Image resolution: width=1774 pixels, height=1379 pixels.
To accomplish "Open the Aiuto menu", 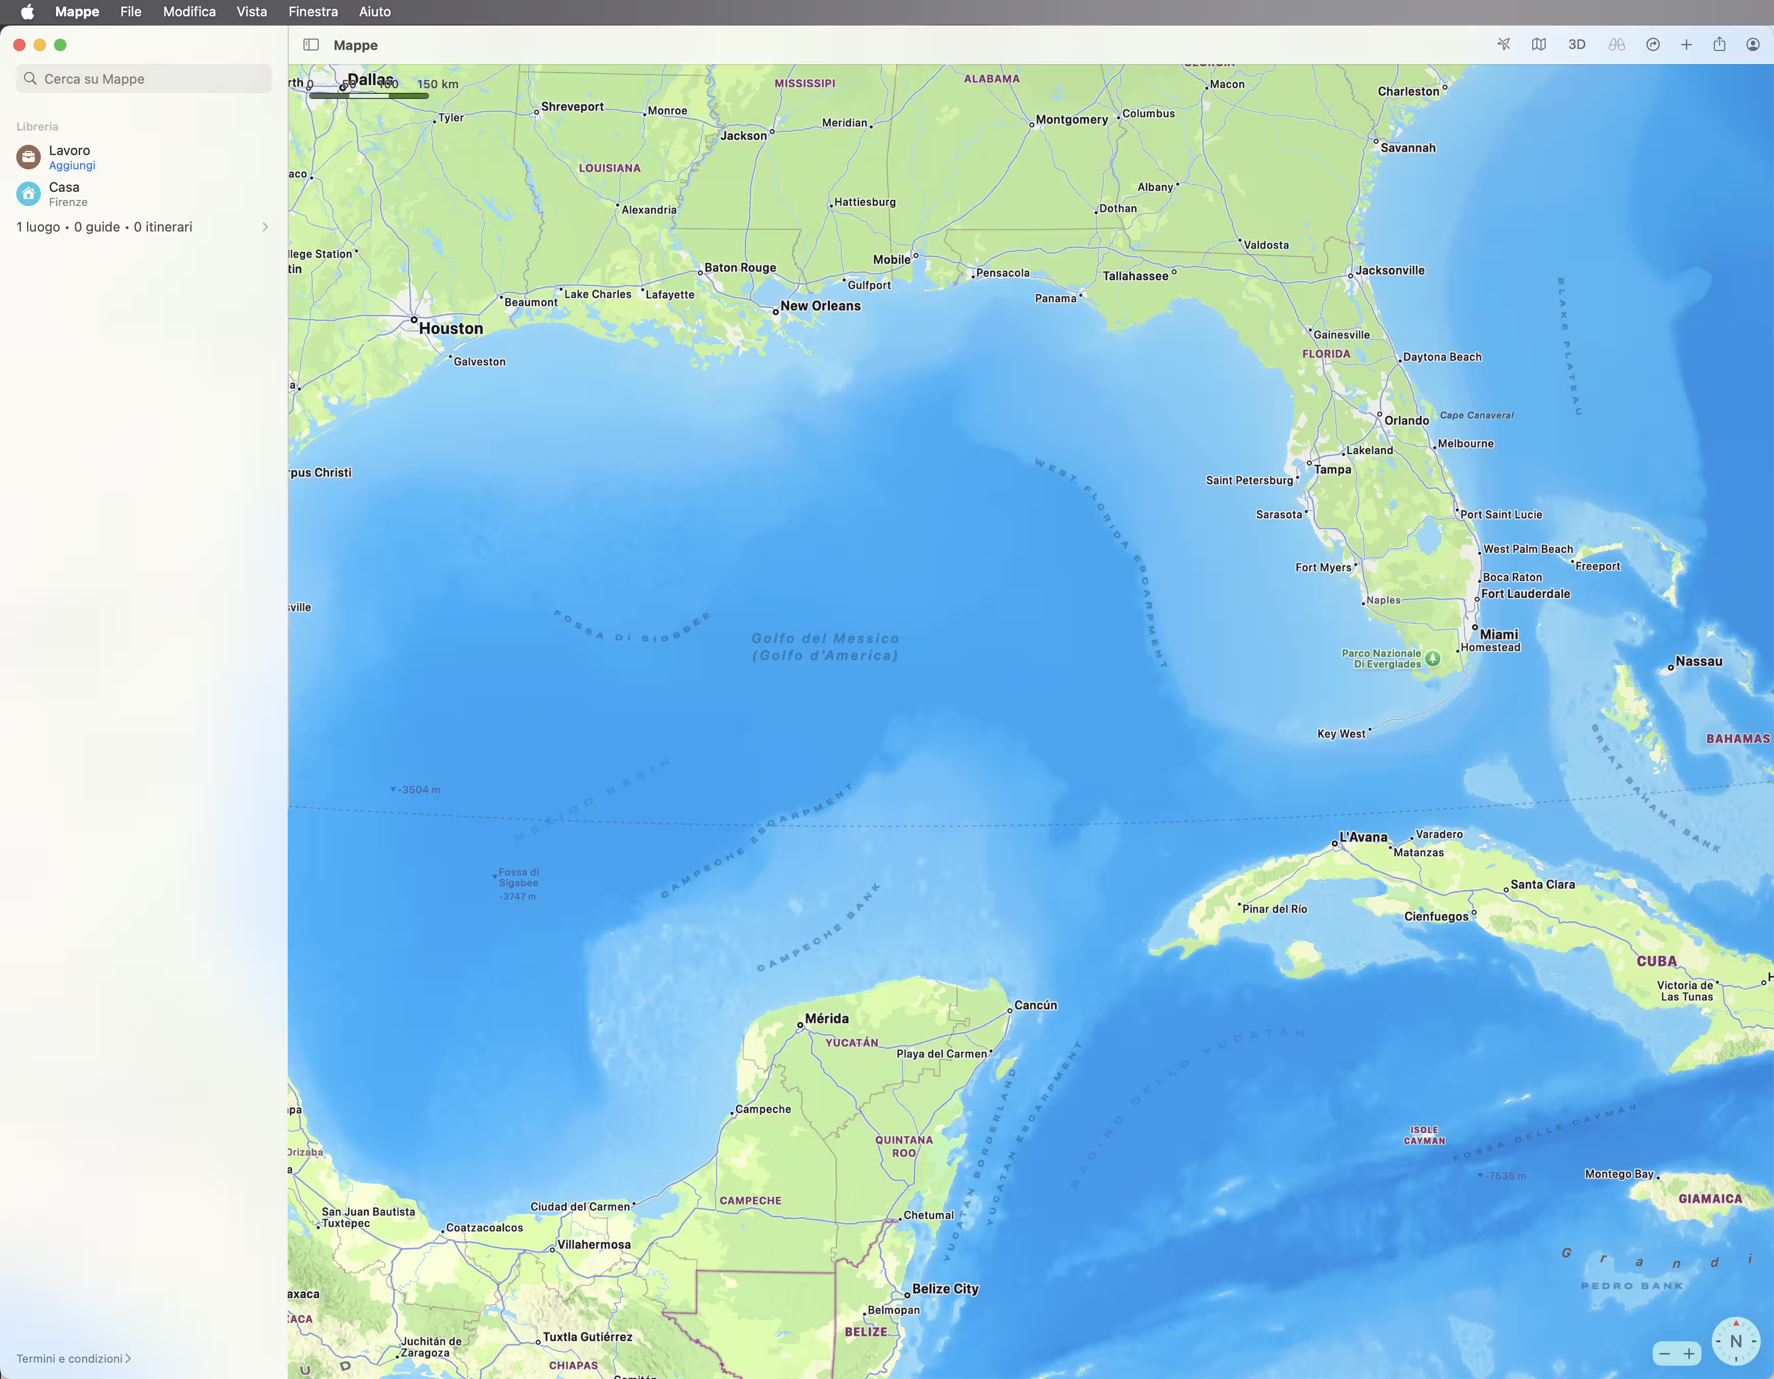I will [x=374, y=11].
